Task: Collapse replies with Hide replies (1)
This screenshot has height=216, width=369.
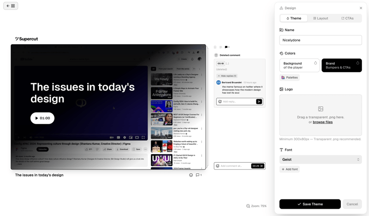Action: 227,76
